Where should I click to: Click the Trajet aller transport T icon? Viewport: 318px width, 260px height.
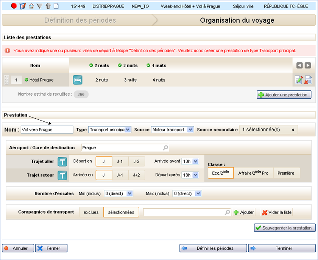coord(62,161)
